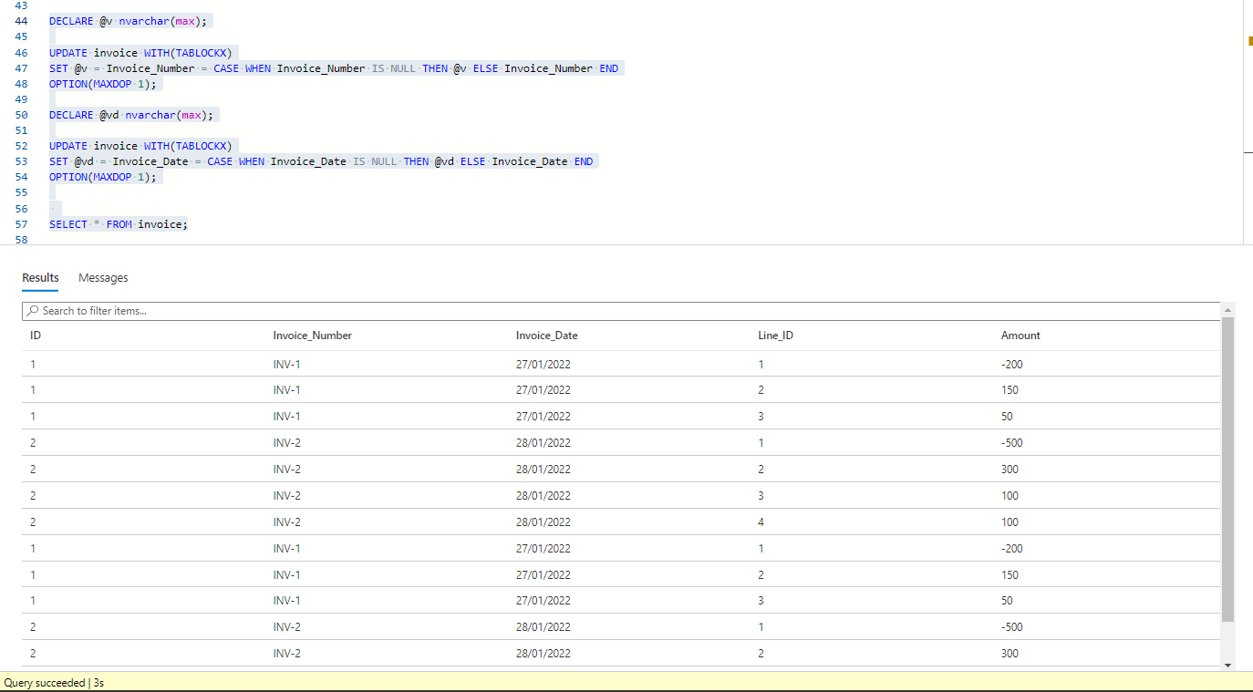Screen dimensions: 1253x692
Task: Switch to the Results tab
Action: point(40,278)
